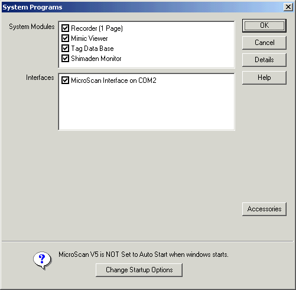Viewport: 296px width, 290px height.
Task: Select the Recorder (1 Page) list entry text
Action: [x=97, y=28]
